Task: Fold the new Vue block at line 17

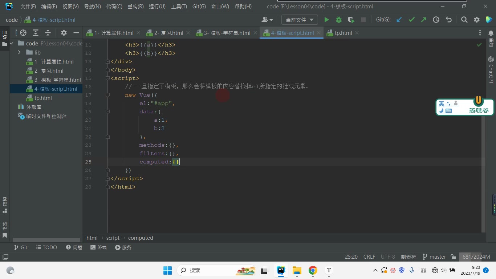Action: tap(107, 95)
